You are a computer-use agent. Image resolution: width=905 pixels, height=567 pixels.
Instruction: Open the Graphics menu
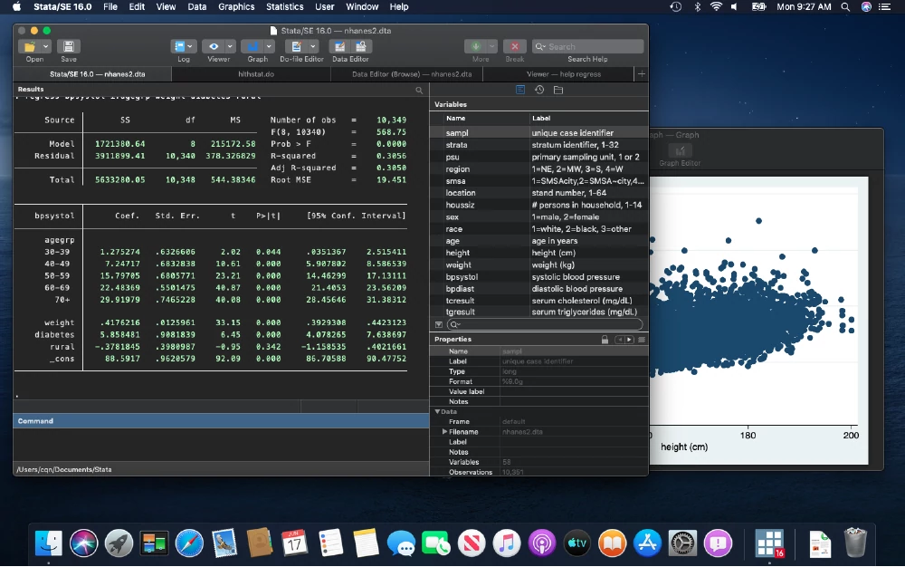click(236, 7)
